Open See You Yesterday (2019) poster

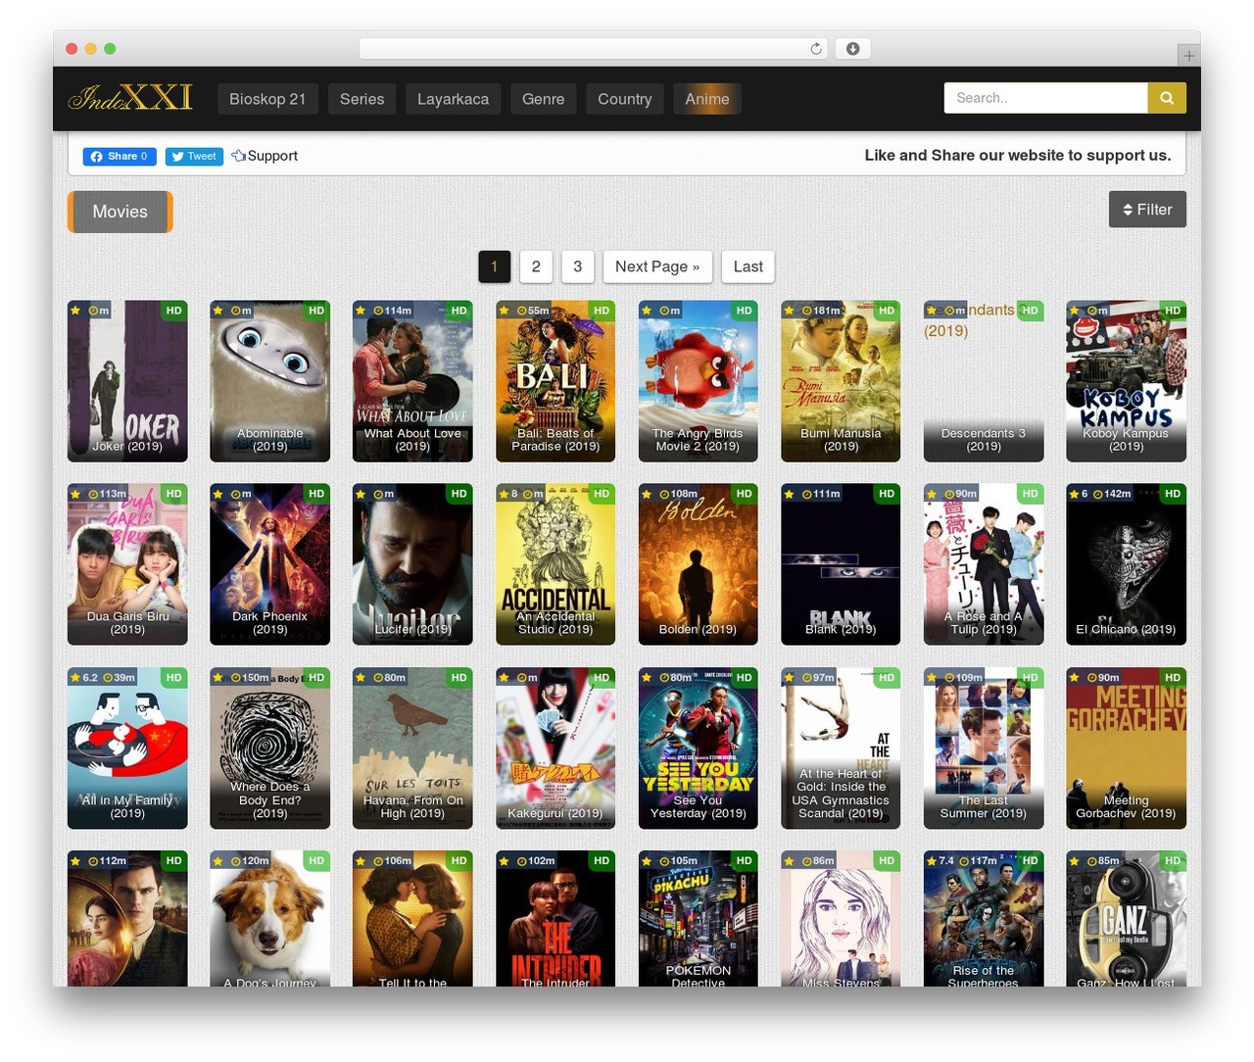coord(699,748)
